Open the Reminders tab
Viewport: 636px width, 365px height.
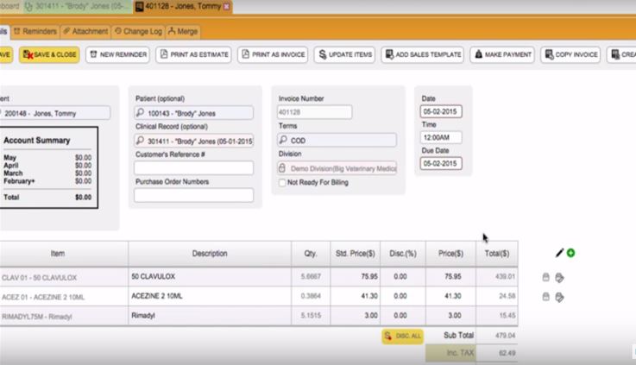[x=35, y=31]
